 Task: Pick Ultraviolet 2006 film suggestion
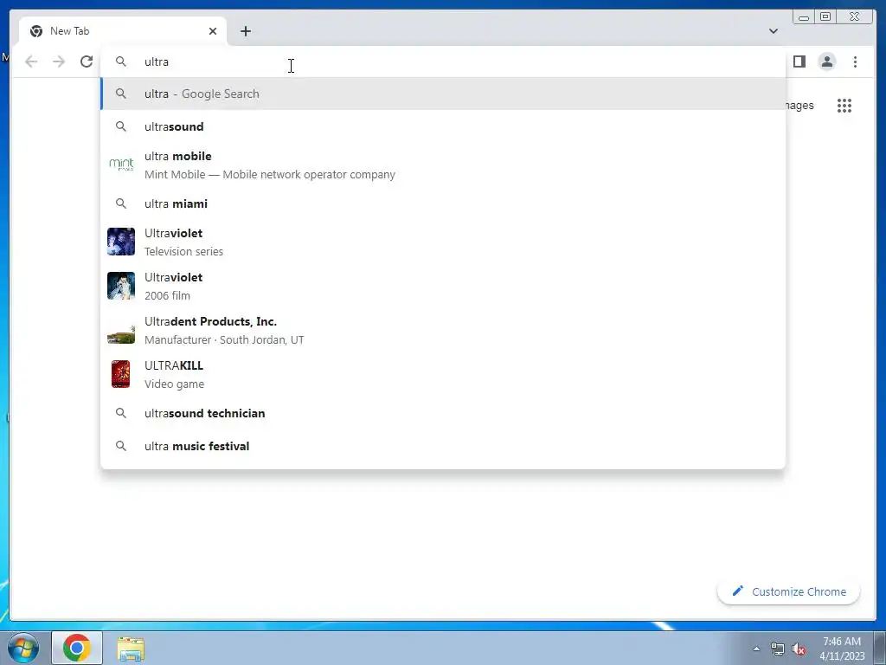click(x=443, y=286)
